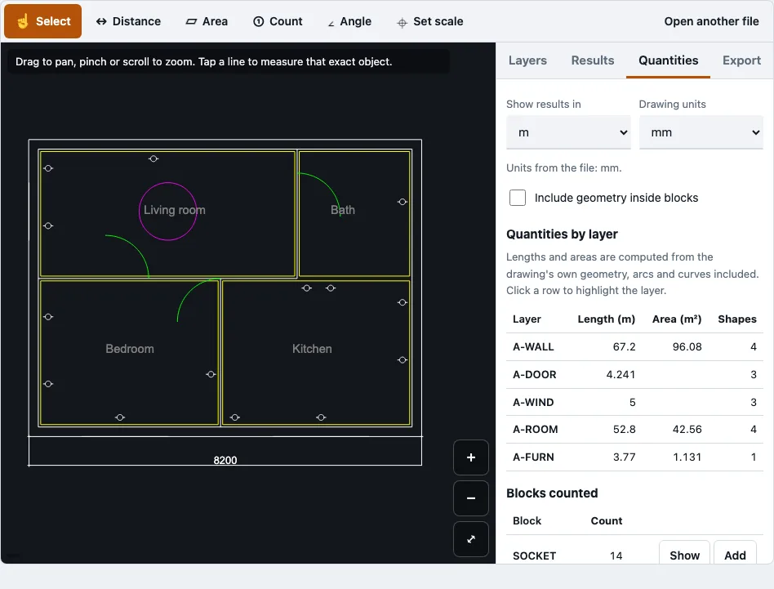
Task: Highlight the A-DOOR layer row
Action: point(634,374)
